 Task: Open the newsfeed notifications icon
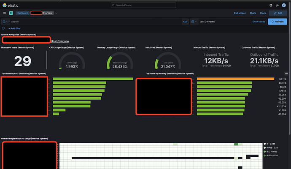click(x=277, y=5)
